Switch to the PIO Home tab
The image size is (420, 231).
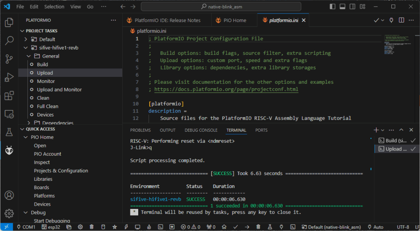(x=234, y=20)
